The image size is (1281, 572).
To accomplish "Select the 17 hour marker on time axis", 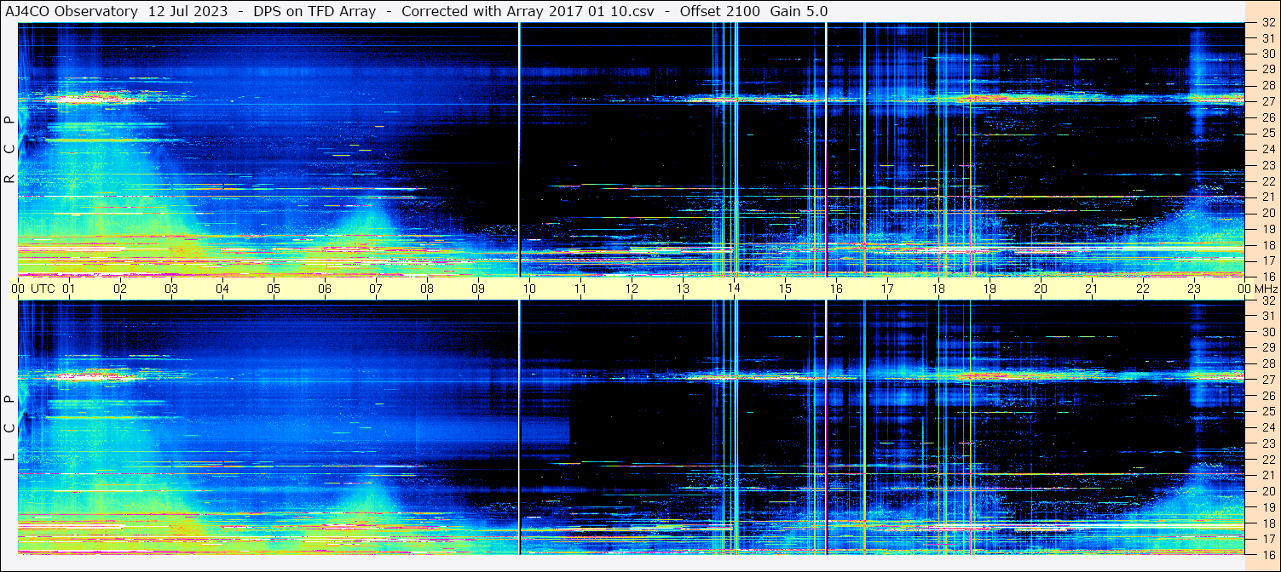I will coord(887,289).
